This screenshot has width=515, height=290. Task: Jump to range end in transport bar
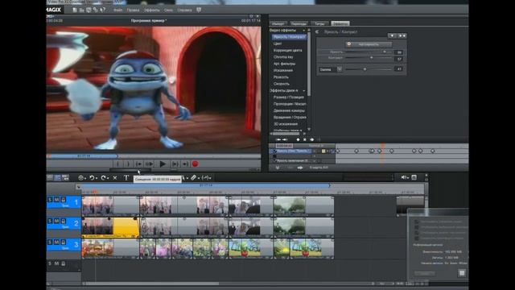(x=185, y=164)
